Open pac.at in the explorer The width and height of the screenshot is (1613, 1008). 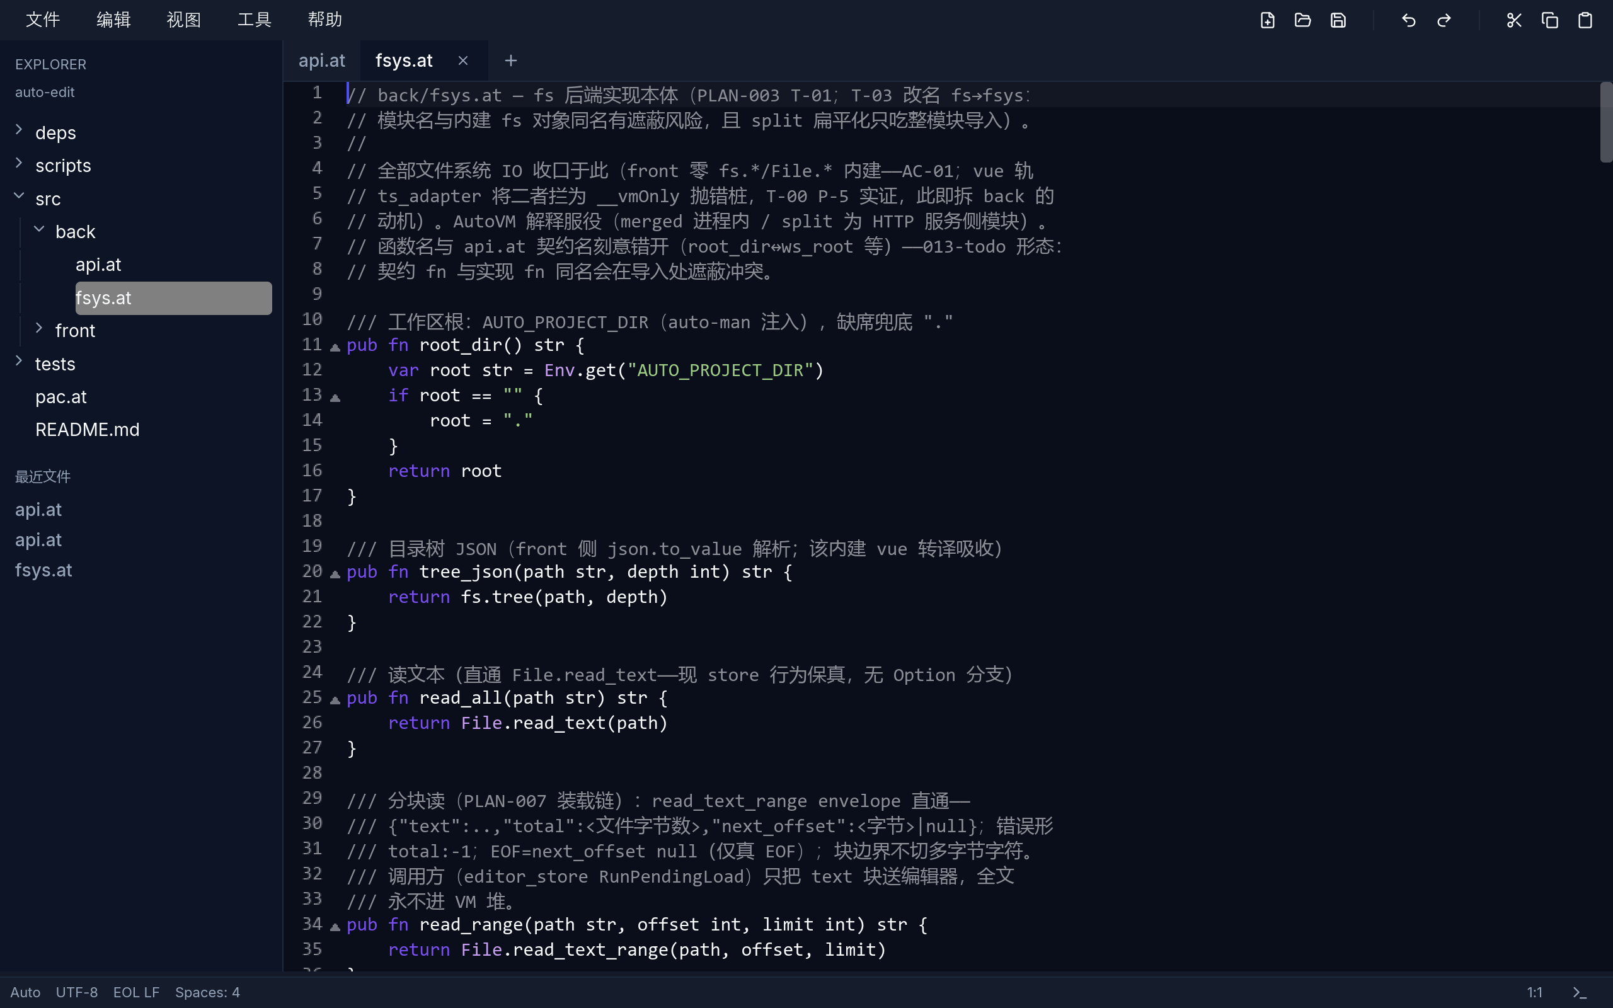click(x=61, y=397)
